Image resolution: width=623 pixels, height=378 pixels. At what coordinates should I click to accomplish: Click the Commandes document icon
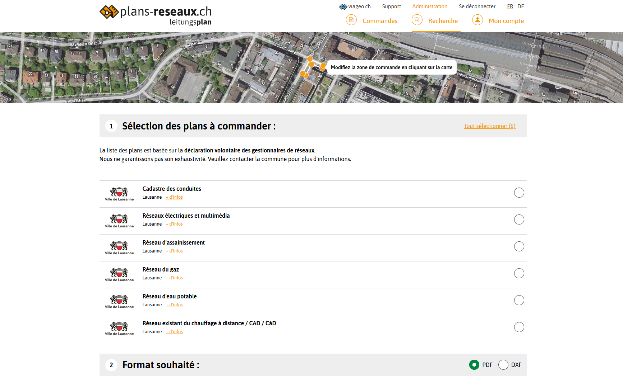pos(351,20)
